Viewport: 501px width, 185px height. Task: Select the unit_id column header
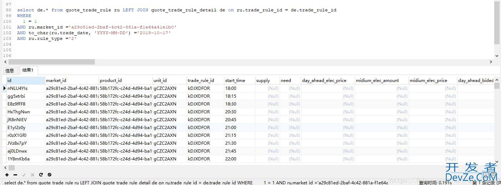170,80
